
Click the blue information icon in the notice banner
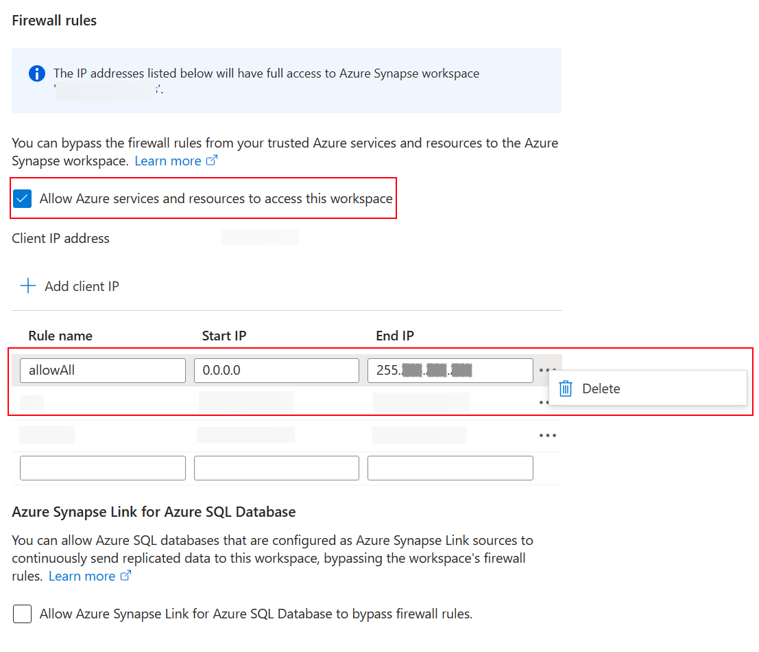pyautogui.click(x=36, y=73)
